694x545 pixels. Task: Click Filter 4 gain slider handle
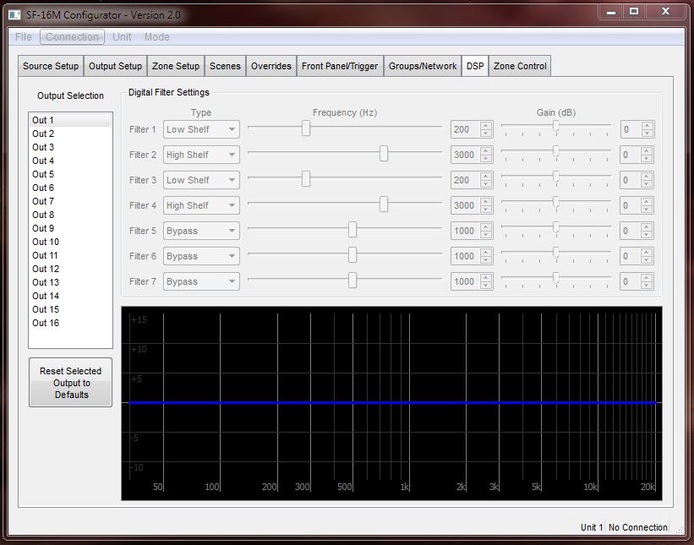point(556,203)
